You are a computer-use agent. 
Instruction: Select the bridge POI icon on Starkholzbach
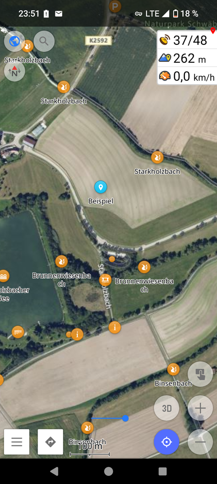[x=105, y=280]
